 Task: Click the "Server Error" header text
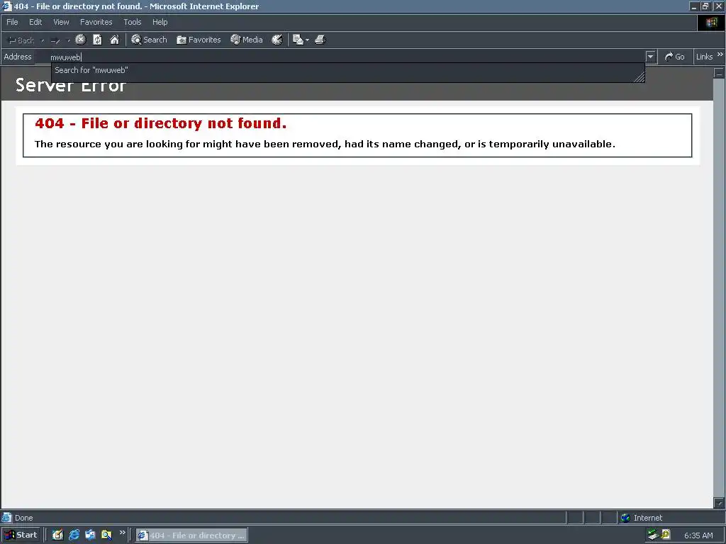tap(71, 86)
